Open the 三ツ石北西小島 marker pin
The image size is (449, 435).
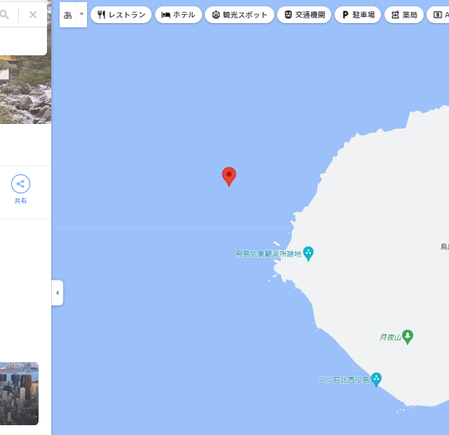pyautogui.click(x=376, y=380)
